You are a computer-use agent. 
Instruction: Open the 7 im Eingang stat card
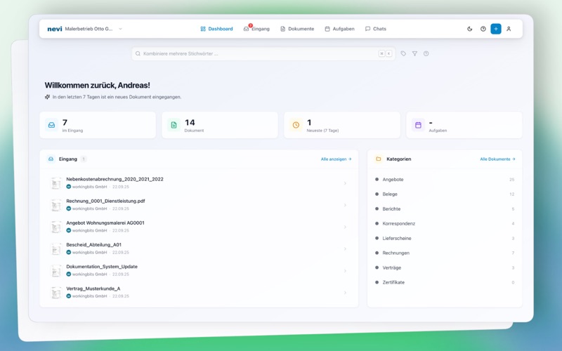tap(98, 125)
